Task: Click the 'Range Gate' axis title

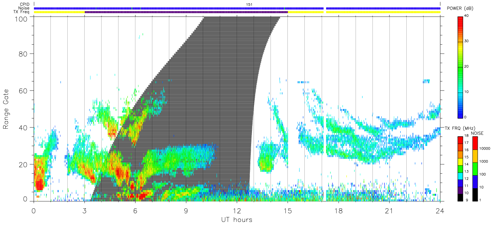Action: pos(6,109)
